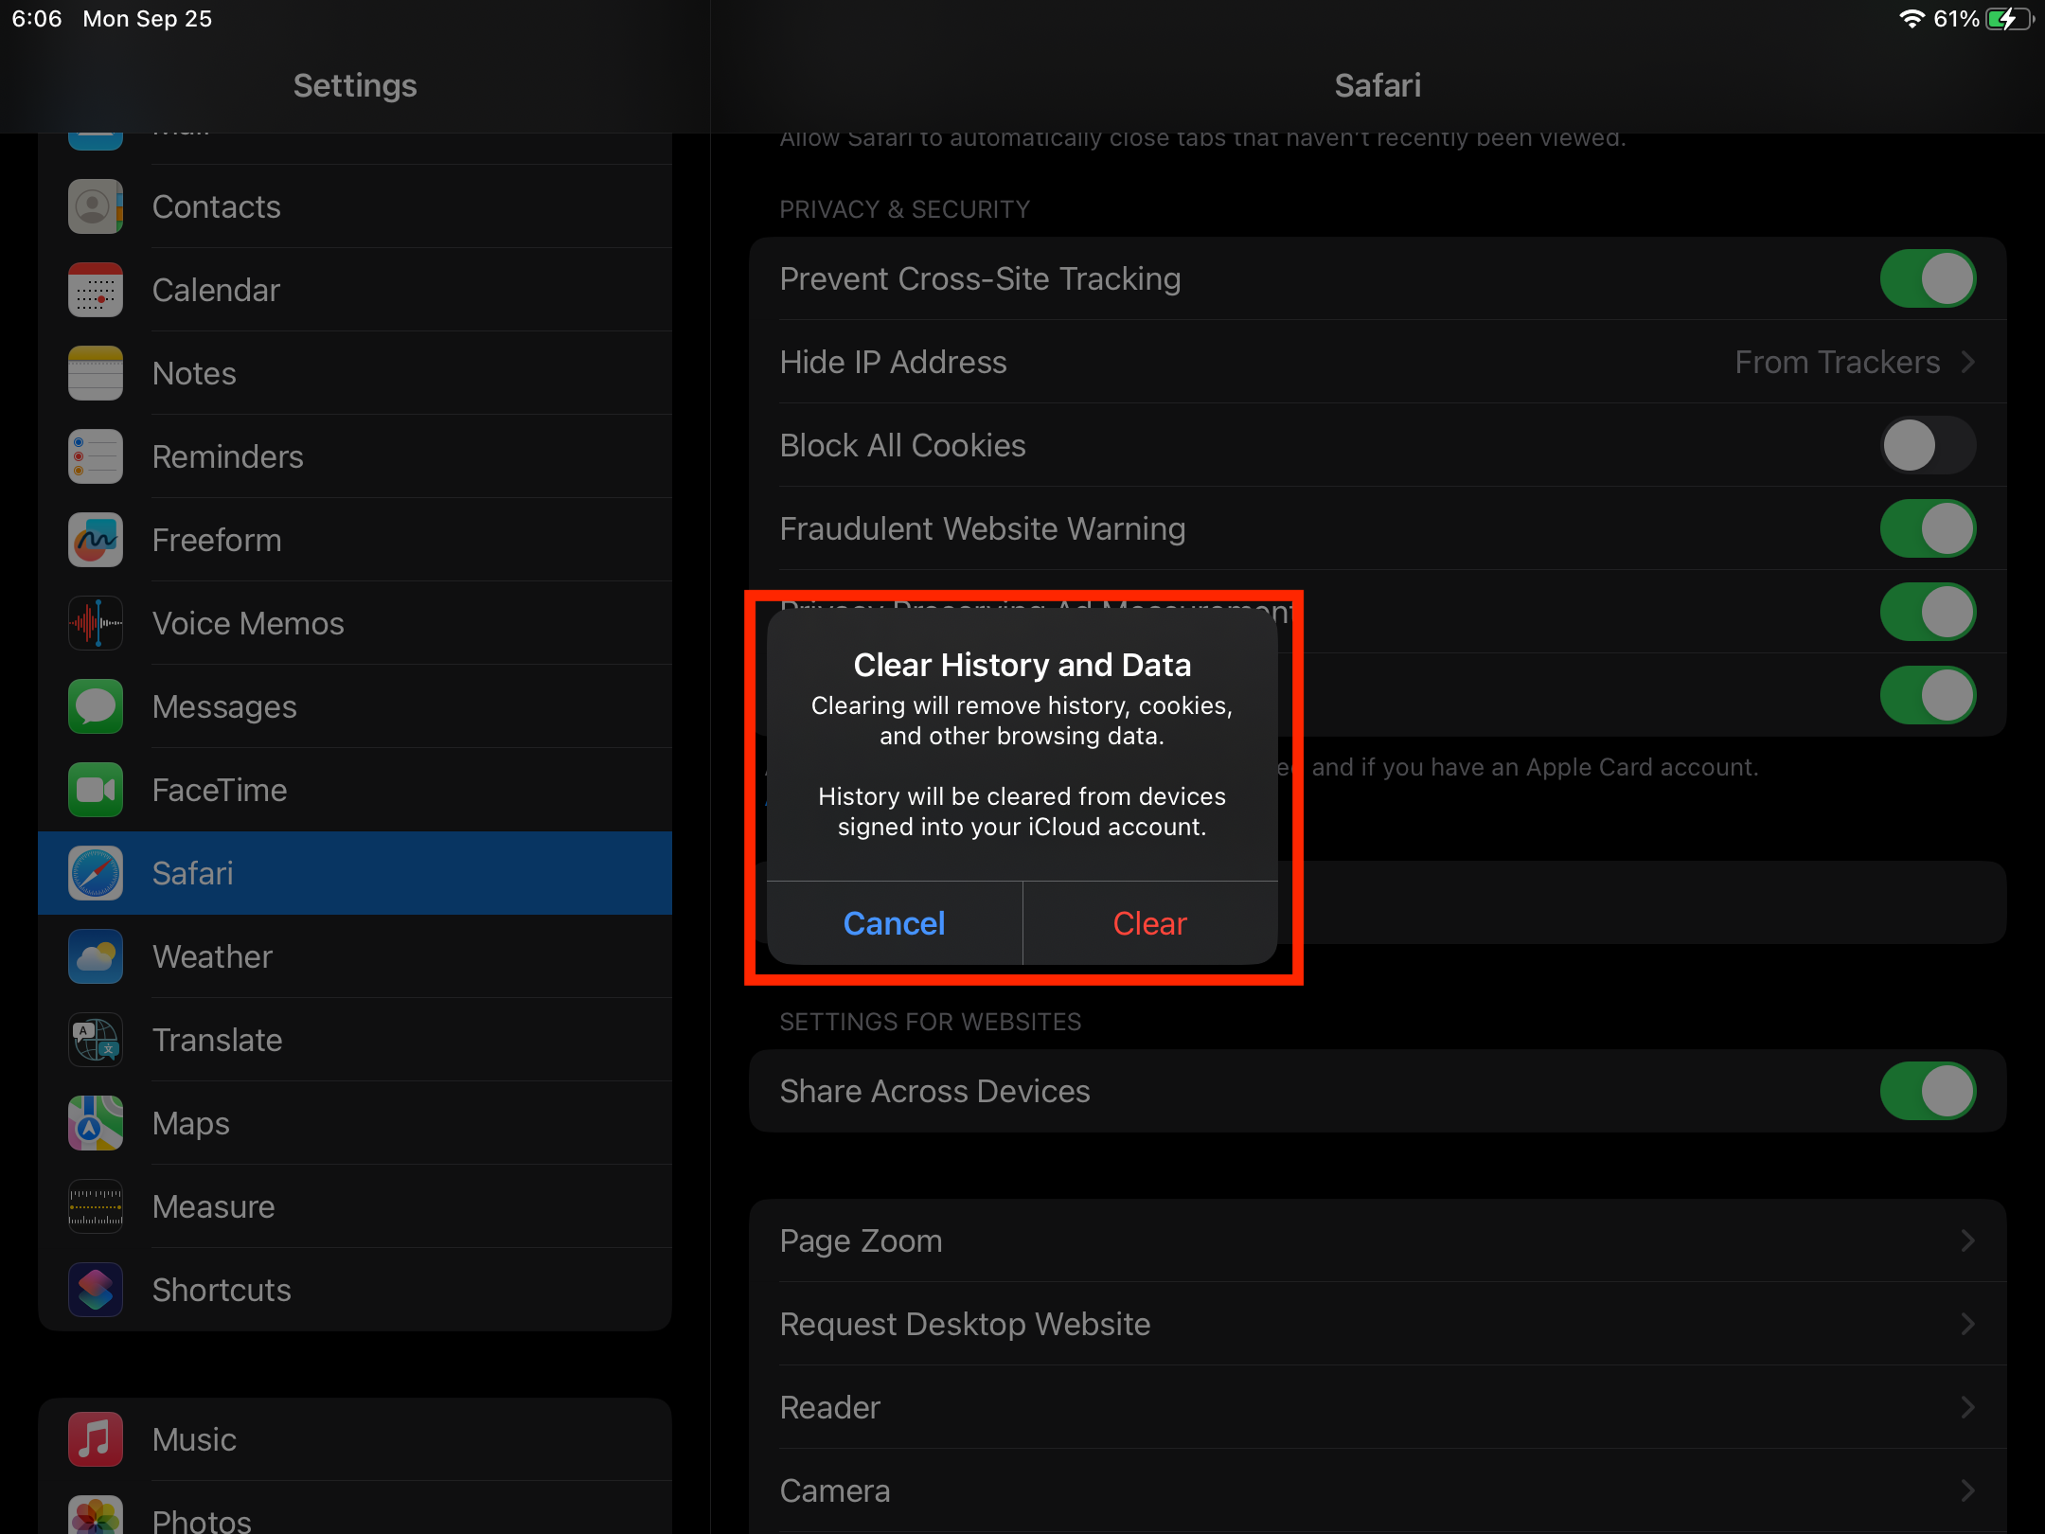Screen dimensions: 2045x1534
Task: Open Hide IP Address chevron
Action: [x=1968, y=362]
